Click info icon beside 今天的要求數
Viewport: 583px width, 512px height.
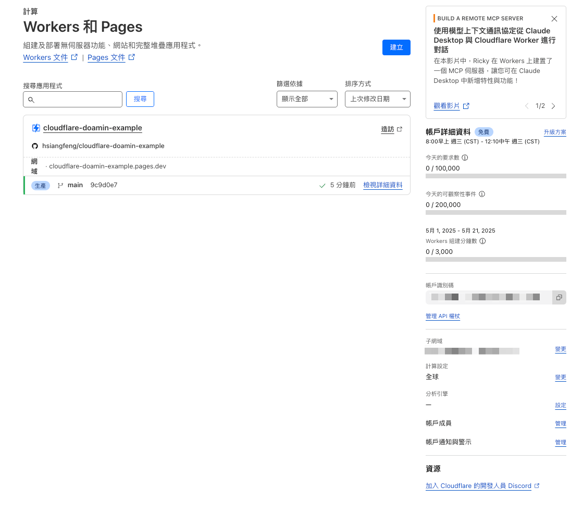[x=465, y=157]
